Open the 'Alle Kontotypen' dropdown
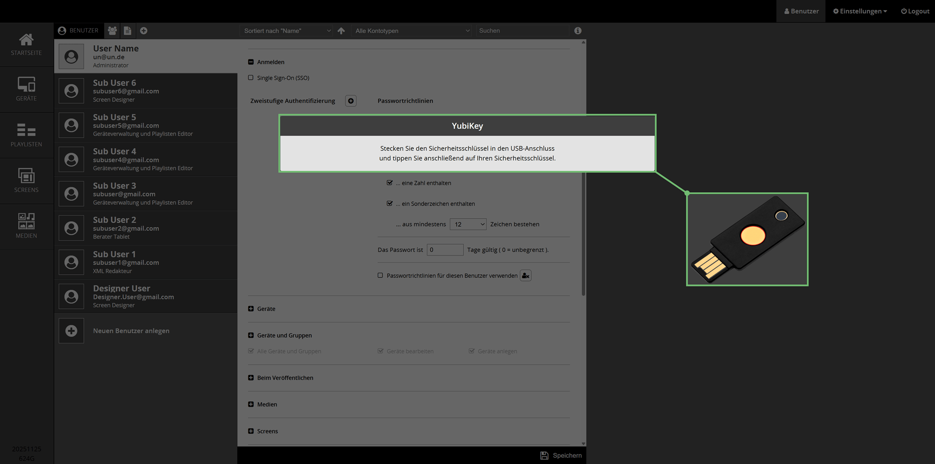 412,31
